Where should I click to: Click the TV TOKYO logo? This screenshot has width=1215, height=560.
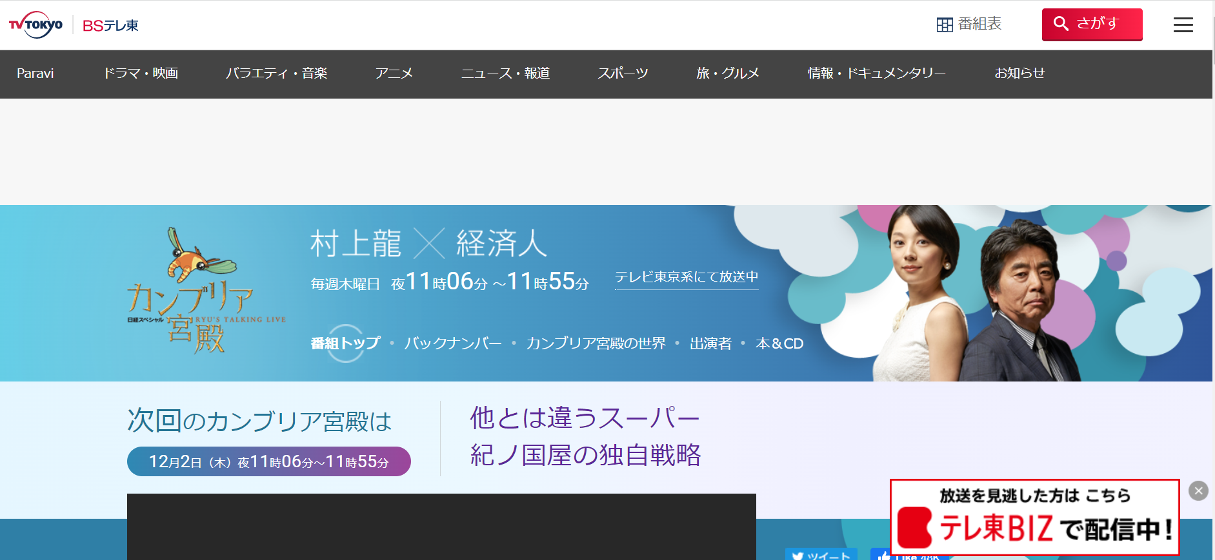click(x=35, y=25)
